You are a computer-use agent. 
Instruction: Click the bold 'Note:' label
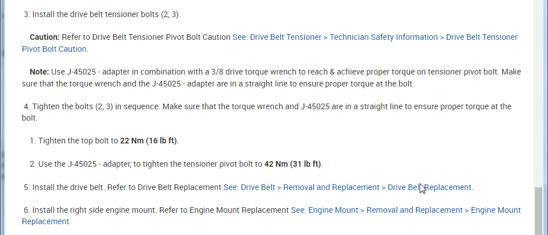click(39, 72)
